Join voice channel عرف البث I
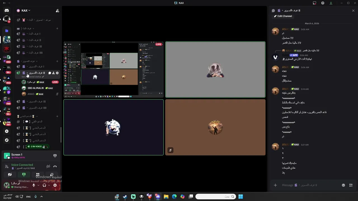This screenshot has width=358, height=201. (38, 34)
